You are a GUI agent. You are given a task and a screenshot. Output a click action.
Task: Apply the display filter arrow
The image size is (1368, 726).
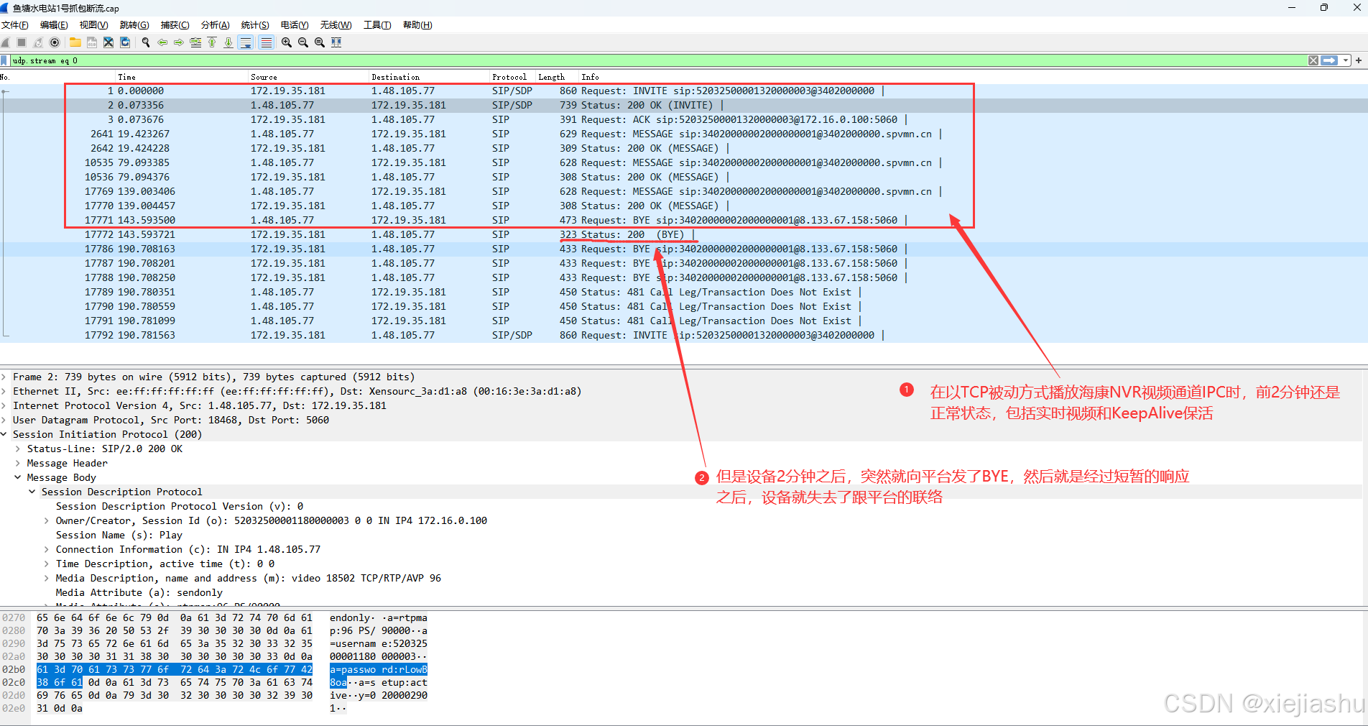(x=1330, y=60)
